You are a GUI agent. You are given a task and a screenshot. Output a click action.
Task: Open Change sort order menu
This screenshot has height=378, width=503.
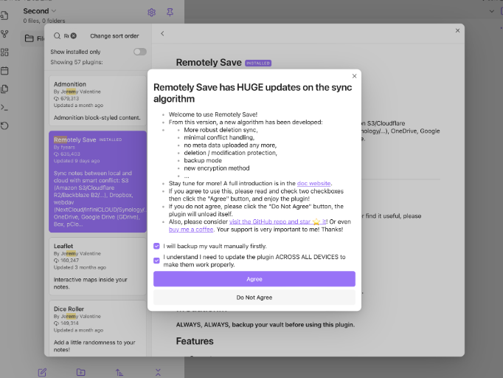coord(114,36)
